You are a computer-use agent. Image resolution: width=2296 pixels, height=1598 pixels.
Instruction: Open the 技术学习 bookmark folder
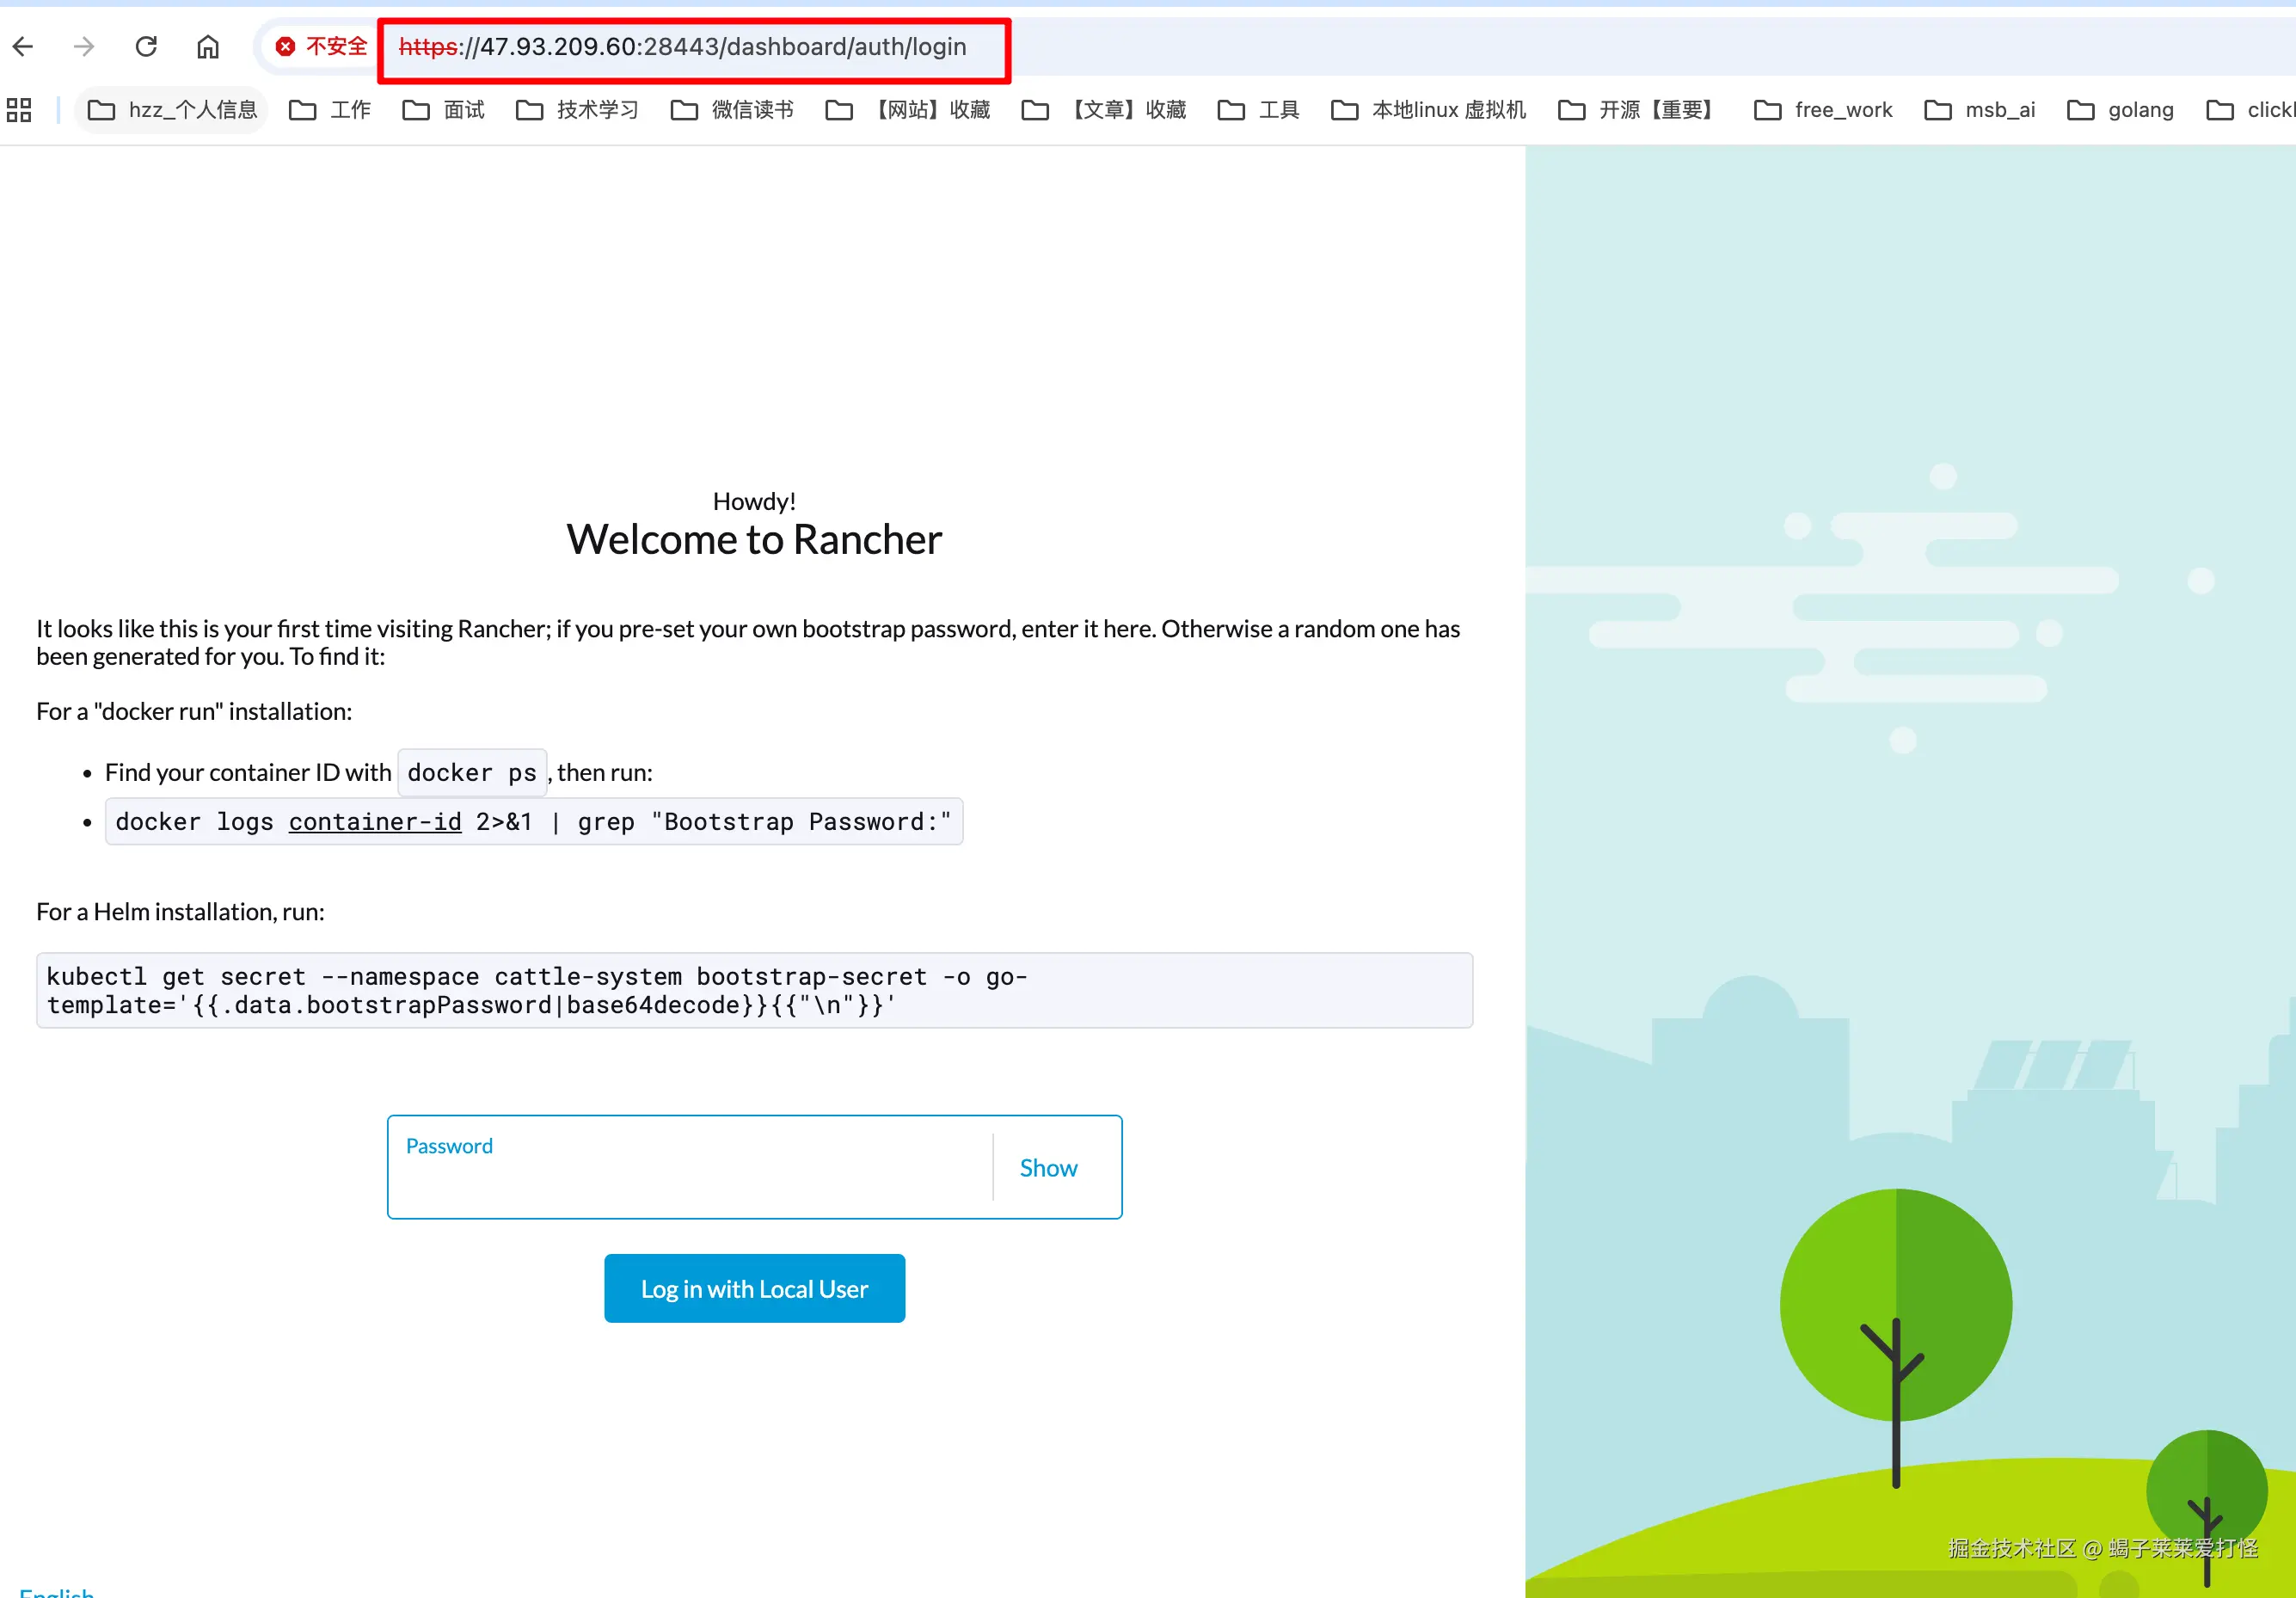(x=578, y=110)
